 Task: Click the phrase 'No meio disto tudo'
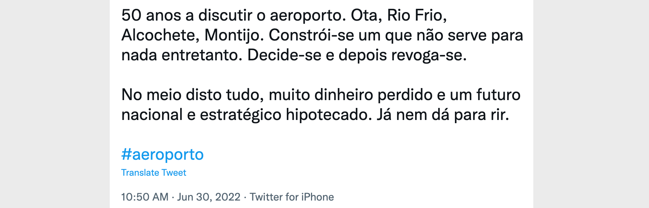(x=192, y=95)
